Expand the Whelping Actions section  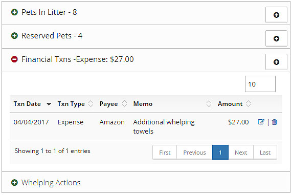14,183
